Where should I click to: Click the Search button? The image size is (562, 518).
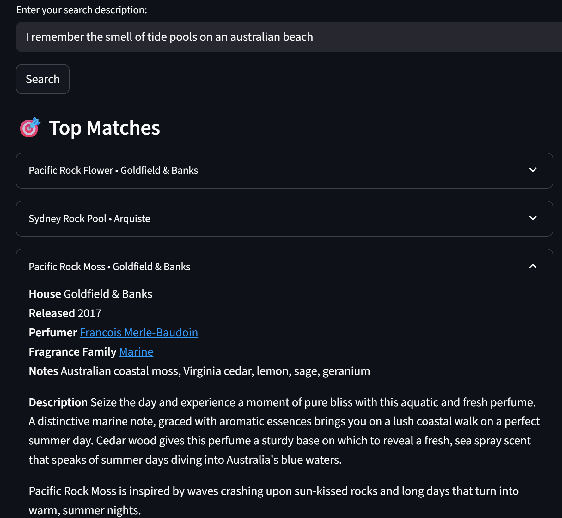43,79
